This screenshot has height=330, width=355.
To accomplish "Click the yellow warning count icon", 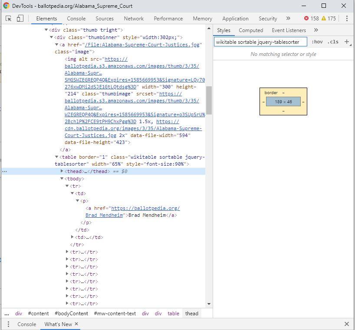I will 323,19.
